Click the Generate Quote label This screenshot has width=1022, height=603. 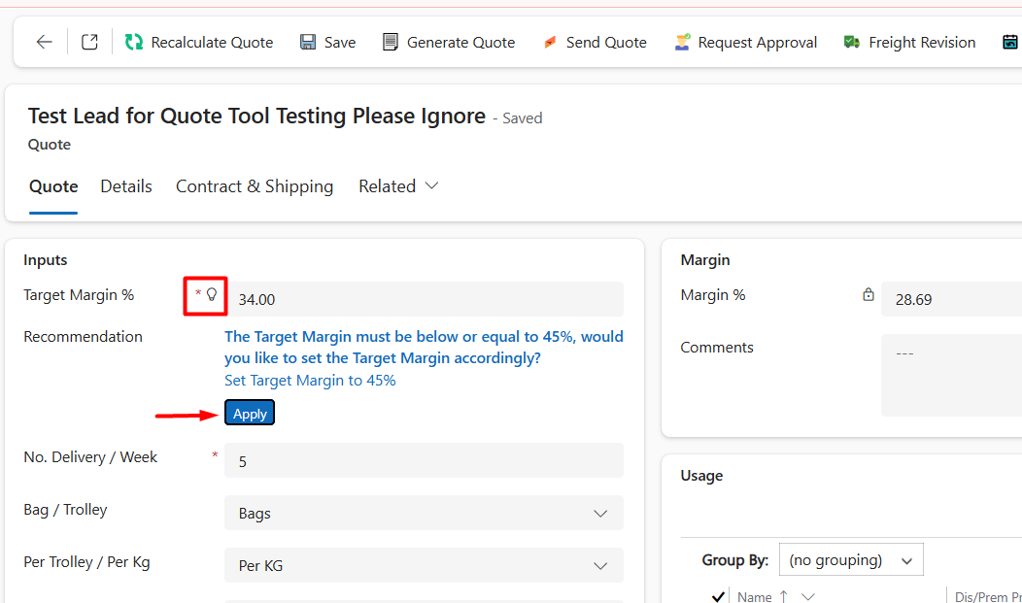pos(460,43)
